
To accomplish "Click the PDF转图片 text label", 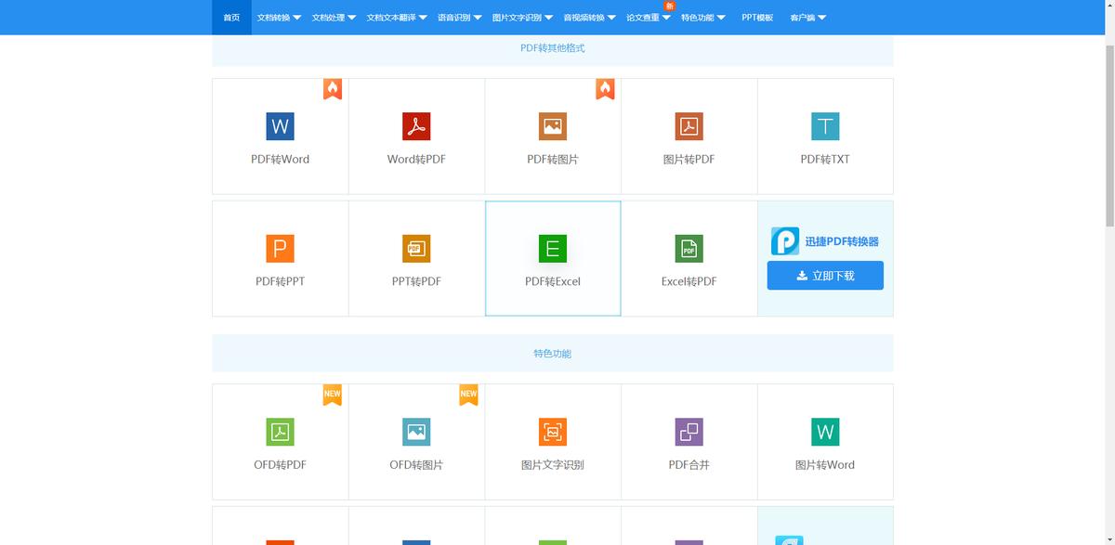I will click(553, 159).
